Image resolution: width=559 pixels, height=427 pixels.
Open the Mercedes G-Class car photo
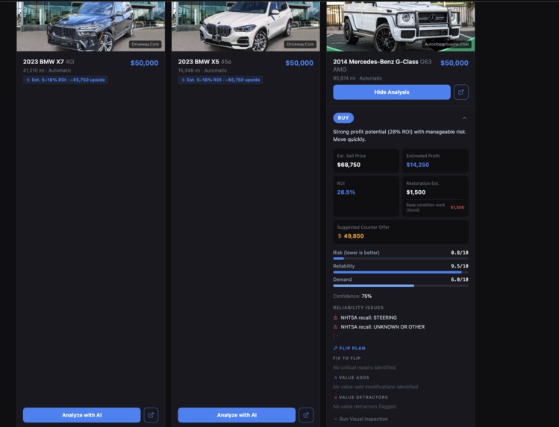coord(401,26)
